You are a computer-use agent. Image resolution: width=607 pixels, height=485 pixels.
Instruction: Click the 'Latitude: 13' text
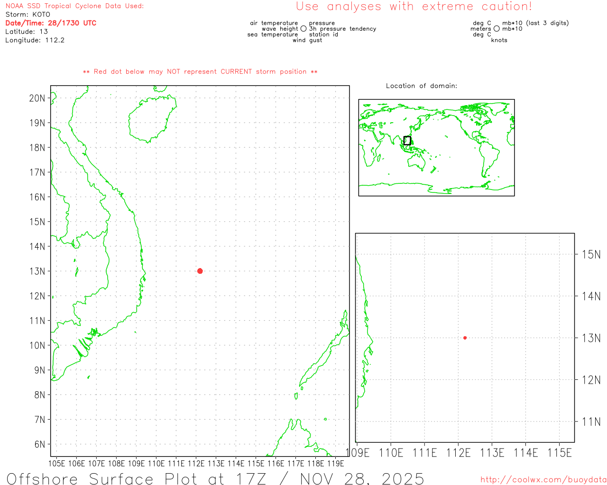click(27, 31)
